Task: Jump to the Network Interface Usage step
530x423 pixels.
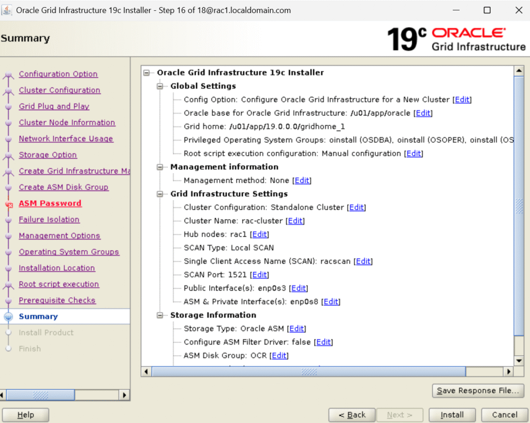Action: [x=66, y=139]
